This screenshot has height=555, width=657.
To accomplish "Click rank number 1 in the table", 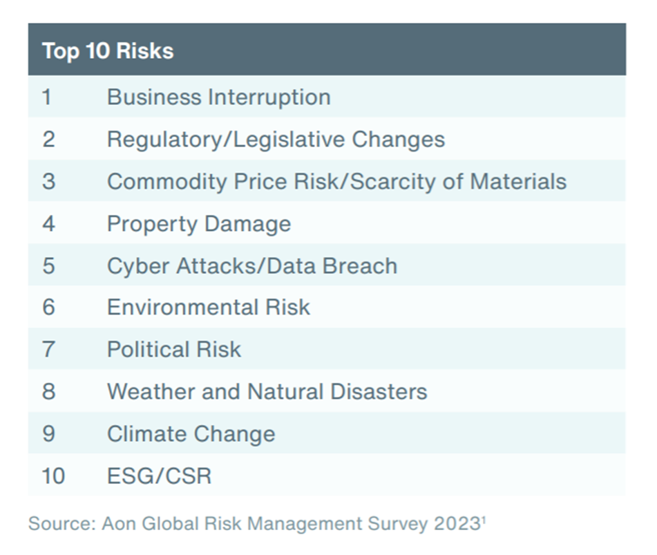I will click(x=46, y=97).
